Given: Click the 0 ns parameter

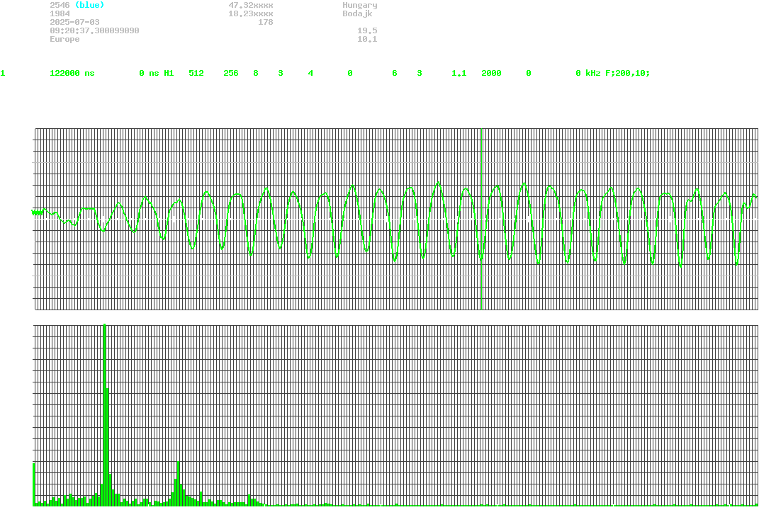Looking at the screenshot, I should [149, 73].
